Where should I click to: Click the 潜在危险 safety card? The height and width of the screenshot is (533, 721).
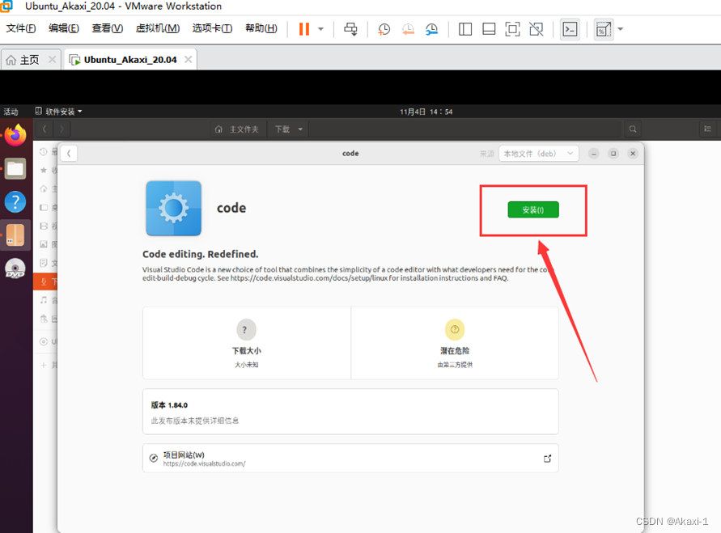tap(455, 343)
